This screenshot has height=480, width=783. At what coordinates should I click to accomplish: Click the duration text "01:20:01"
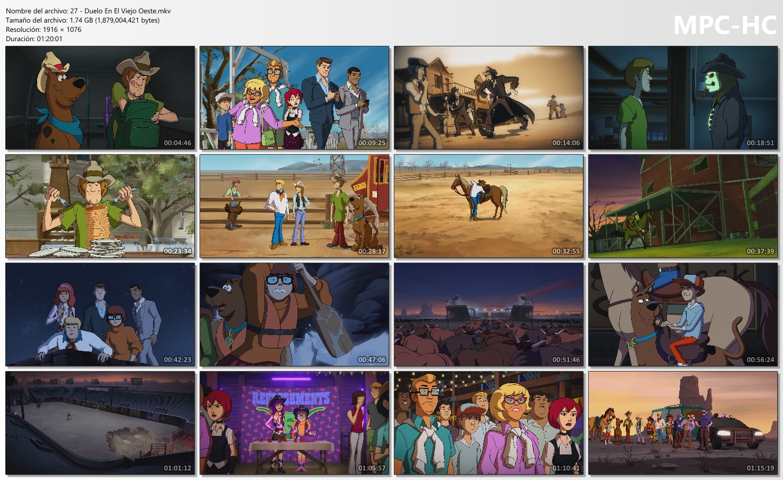pyautogui.click(x=49, y=39)
